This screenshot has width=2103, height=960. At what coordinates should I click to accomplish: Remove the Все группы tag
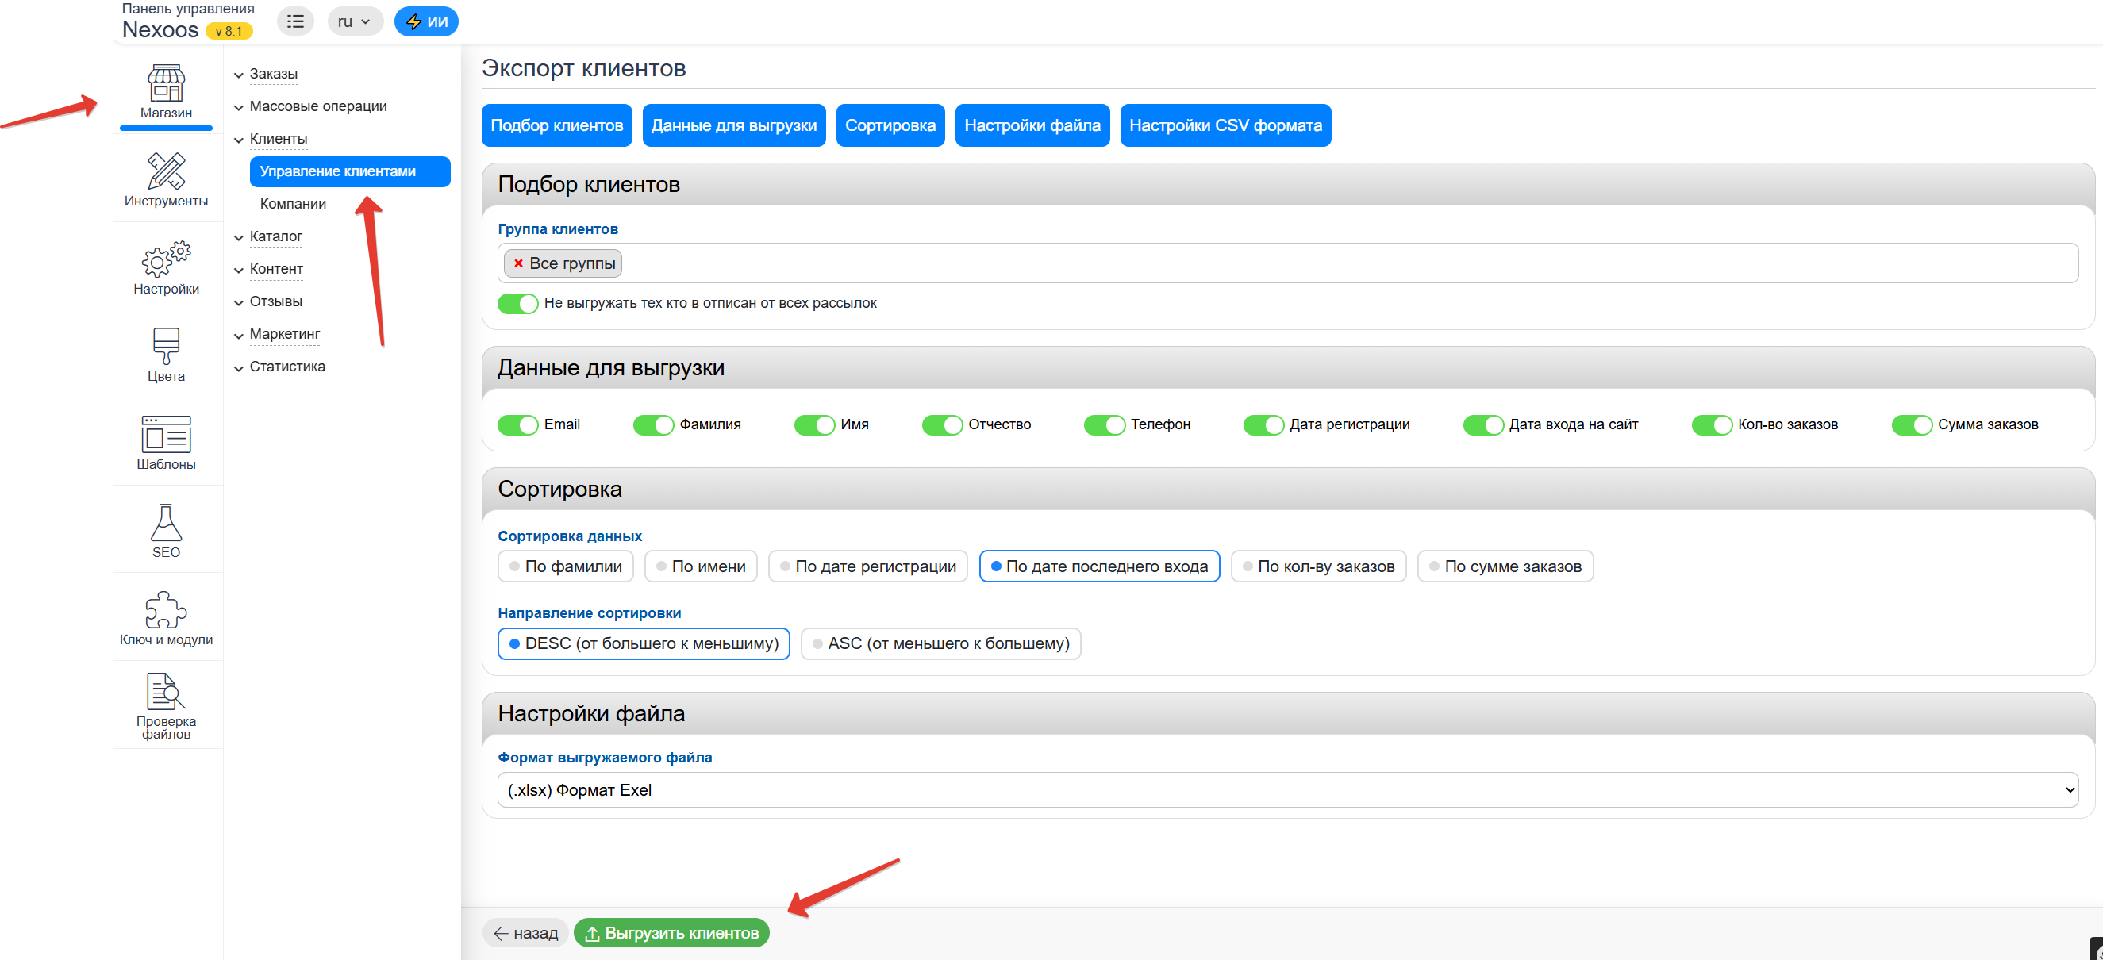[518, 263]
